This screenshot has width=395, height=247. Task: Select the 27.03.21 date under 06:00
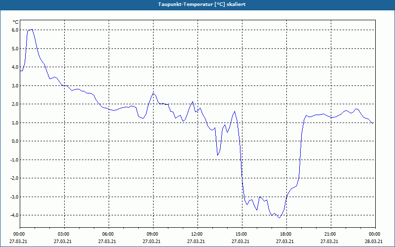click(107, 241)
